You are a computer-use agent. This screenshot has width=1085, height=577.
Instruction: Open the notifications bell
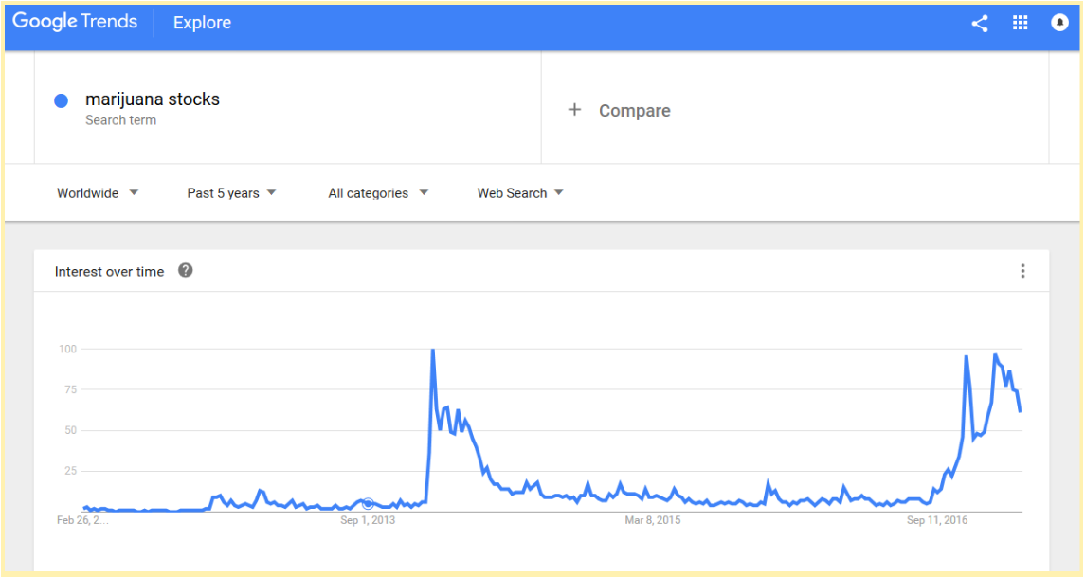tap(1059, 24)
